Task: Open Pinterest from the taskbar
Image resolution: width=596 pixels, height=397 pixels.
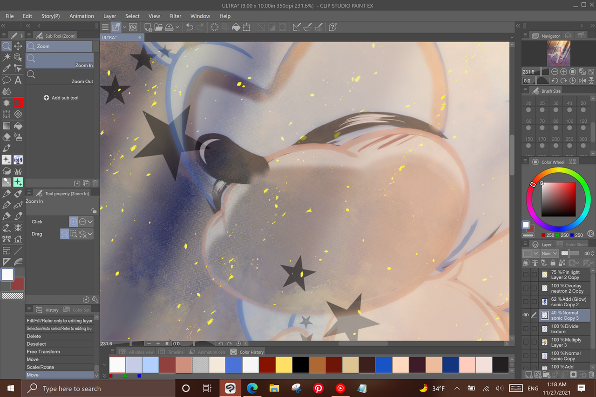Action: 319,388
